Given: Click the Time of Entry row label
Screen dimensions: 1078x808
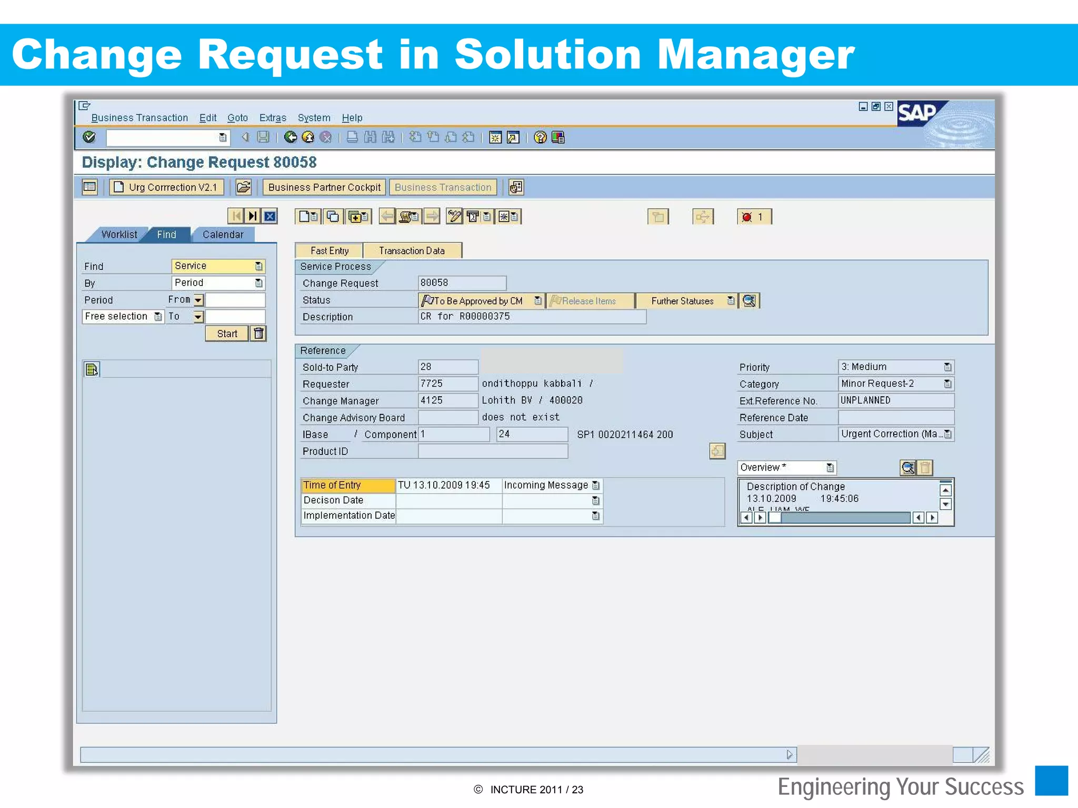Looking at the screenshot, I should [x=348, y=485].
